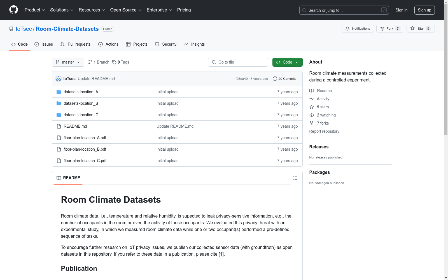448x280 pixels.
Task: Focus the Search or jump to field
Action: (x=344, y=10)
